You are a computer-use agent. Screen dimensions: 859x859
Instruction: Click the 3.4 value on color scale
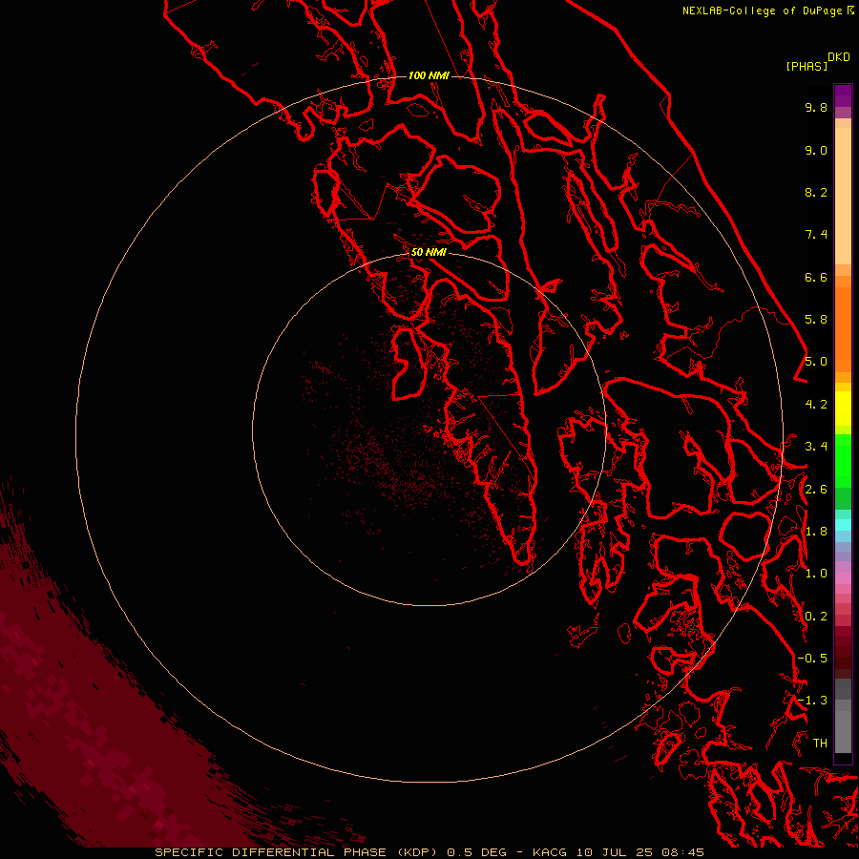(x=816, y=447)
